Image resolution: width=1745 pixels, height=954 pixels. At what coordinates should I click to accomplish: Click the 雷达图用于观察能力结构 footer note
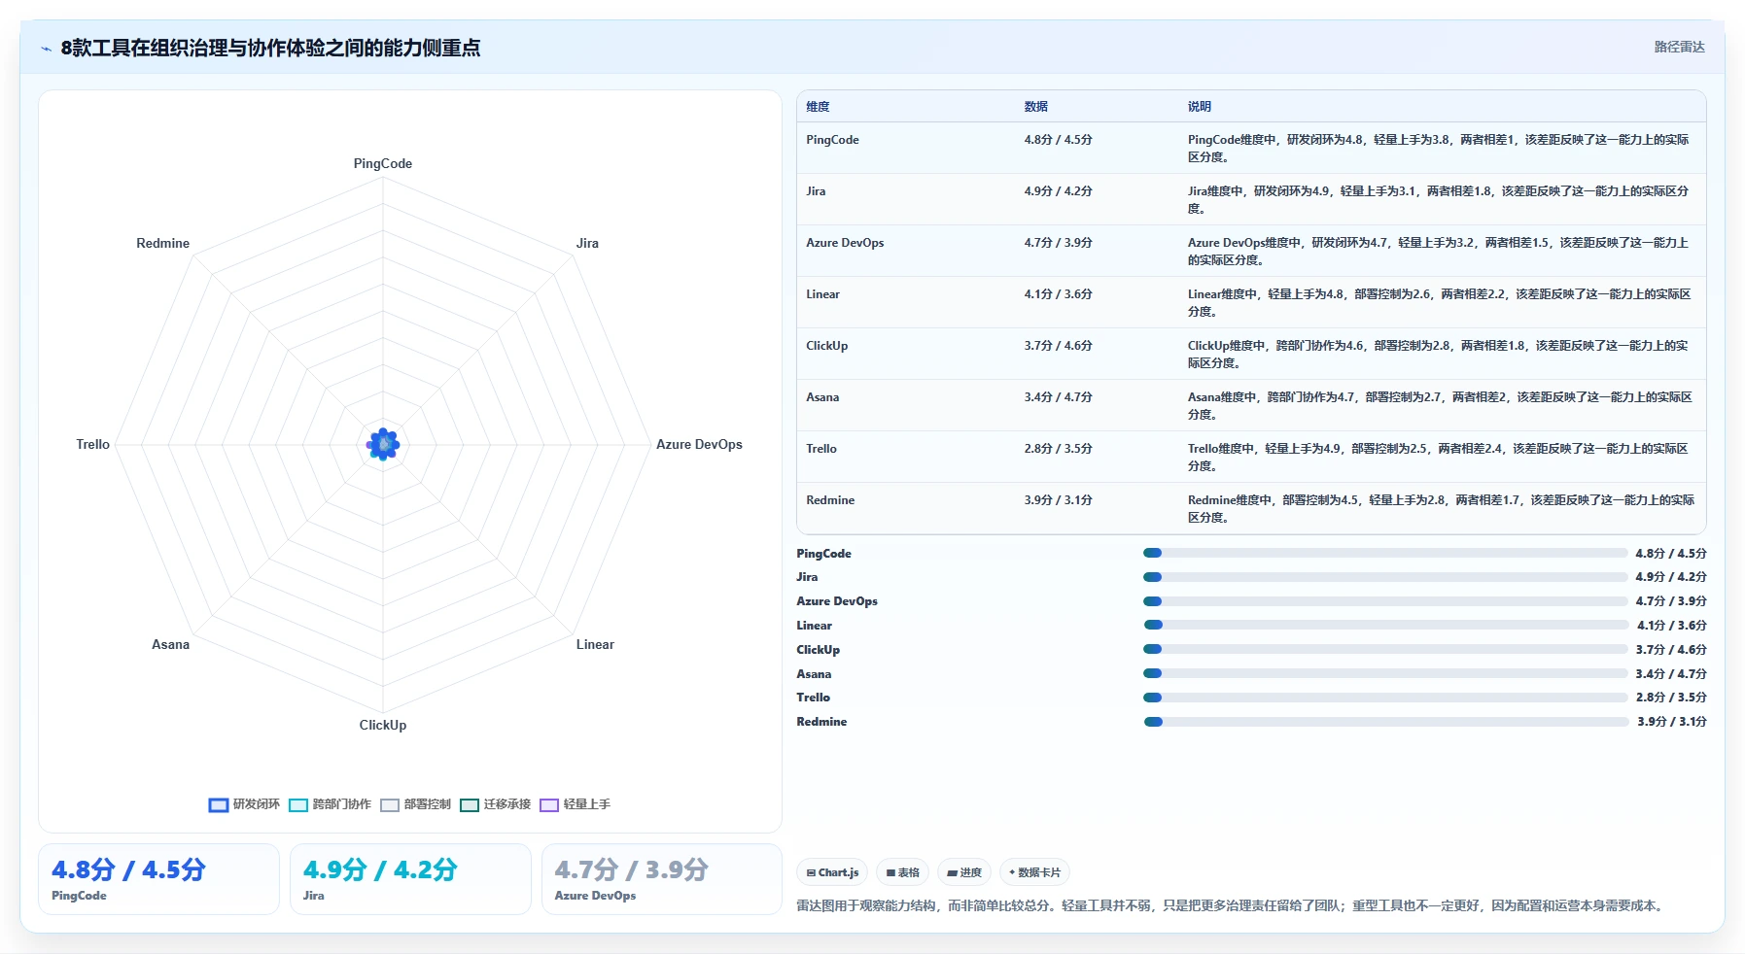1232,905
